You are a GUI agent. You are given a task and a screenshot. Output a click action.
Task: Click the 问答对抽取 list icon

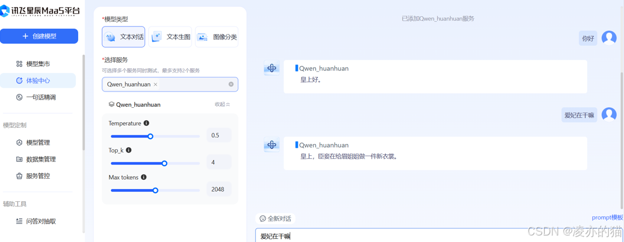[19, 221]
